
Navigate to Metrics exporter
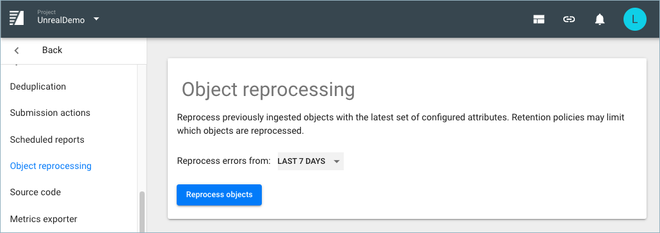pos(44,219)
